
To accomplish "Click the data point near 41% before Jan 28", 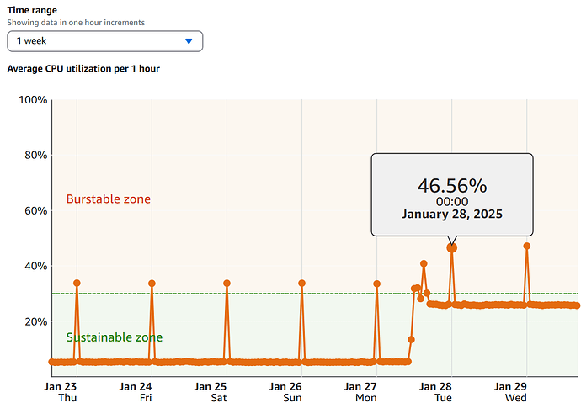I will [x=424, y=263].
